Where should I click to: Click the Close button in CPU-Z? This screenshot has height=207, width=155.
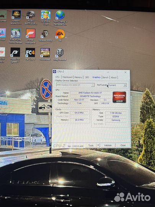tap(123, 145)
